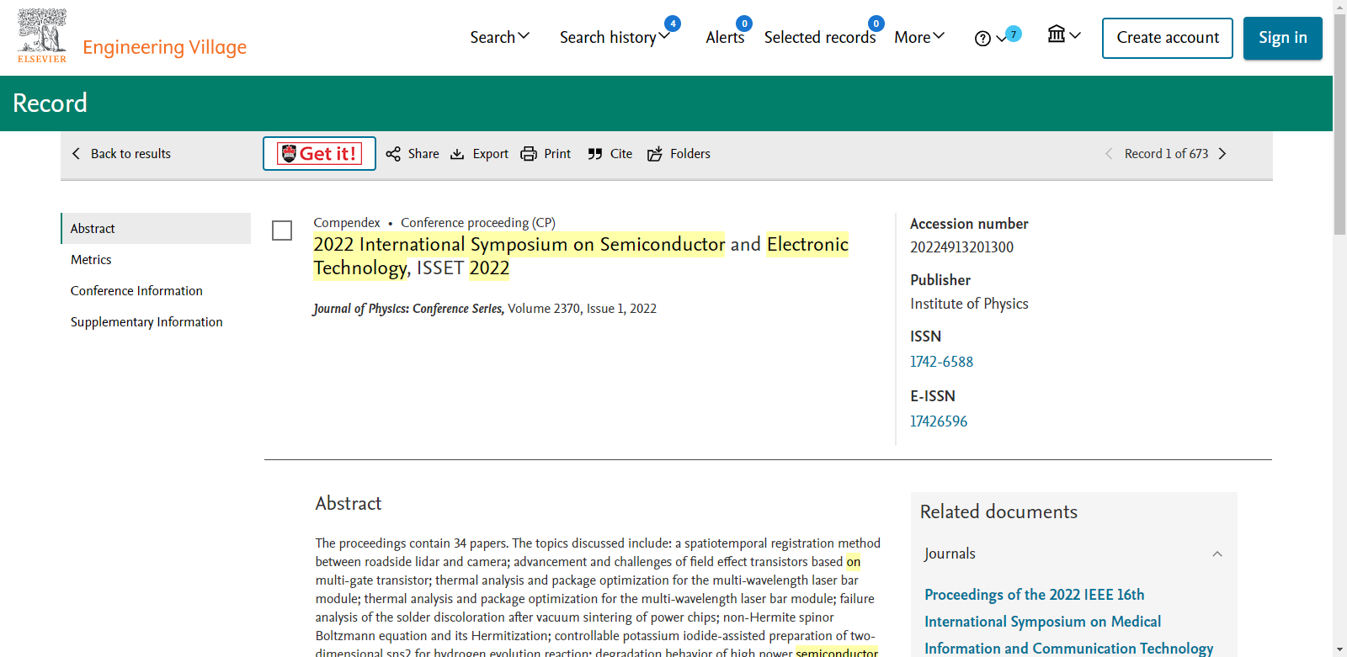
Task: Click the page vertical scrollbar thumb
Action: tap(1339, 125)
